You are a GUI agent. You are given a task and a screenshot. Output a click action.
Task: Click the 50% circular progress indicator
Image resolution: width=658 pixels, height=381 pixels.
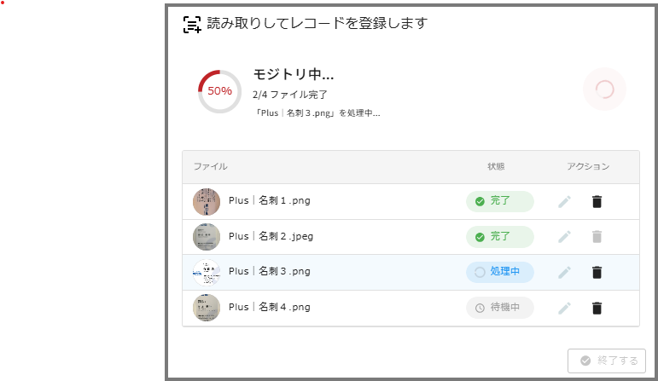pos(220,91)
